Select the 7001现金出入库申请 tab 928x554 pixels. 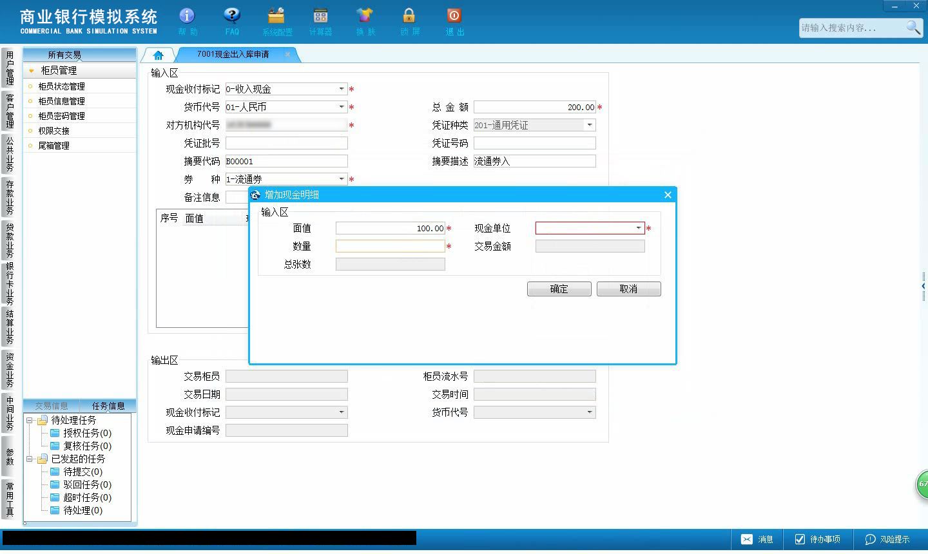pyautogui.click(x=233, y=55)
